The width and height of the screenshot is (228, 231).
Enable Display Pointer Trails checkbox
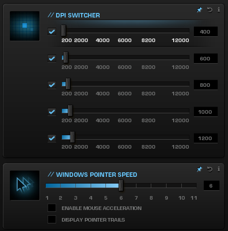(x=52, y=219)
